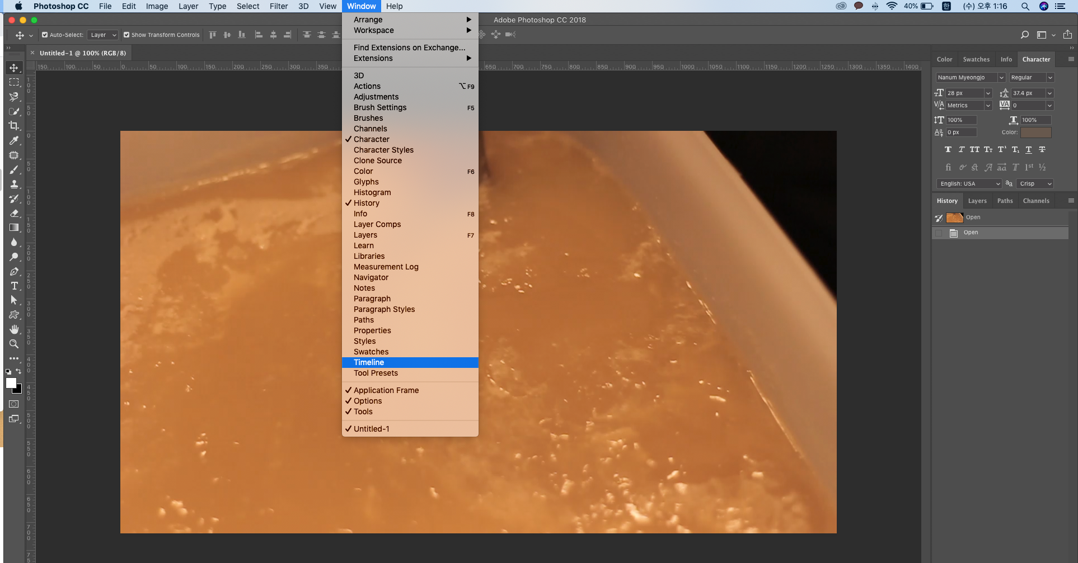Screen dimensions: 1078x563
Task: Open the English: USA language dropdown
Action: tap(969, 183)
